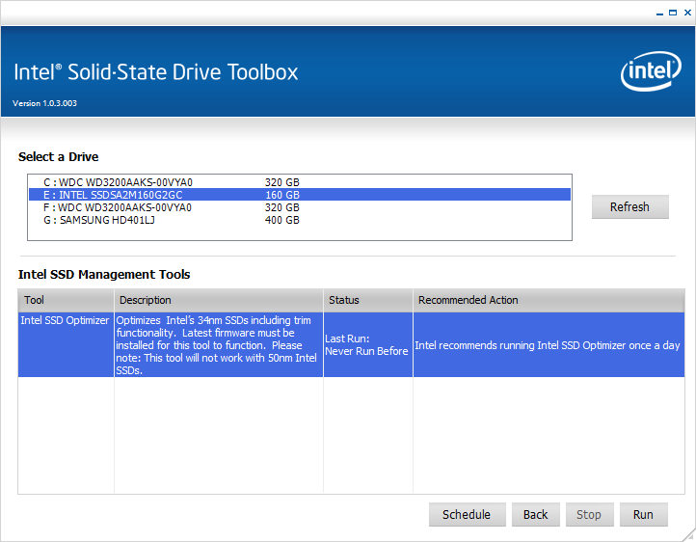Click the 'Last Run: Never Run Before' status cell
The width and height of the screenshot is (696, 542).
[x=368, y=345]
